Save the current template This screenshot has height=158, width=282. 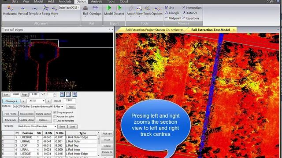click(62, 127)
